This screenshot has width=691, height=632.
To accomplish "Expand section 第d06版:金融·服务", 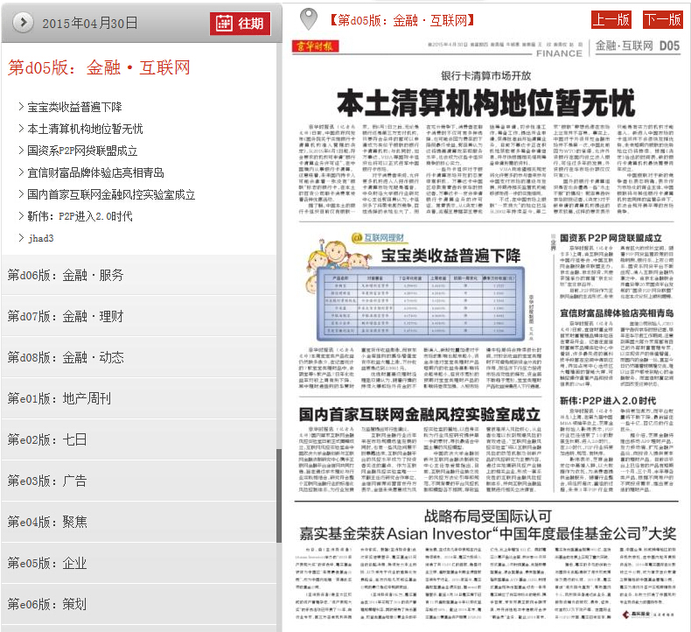I will coord(139,275).
